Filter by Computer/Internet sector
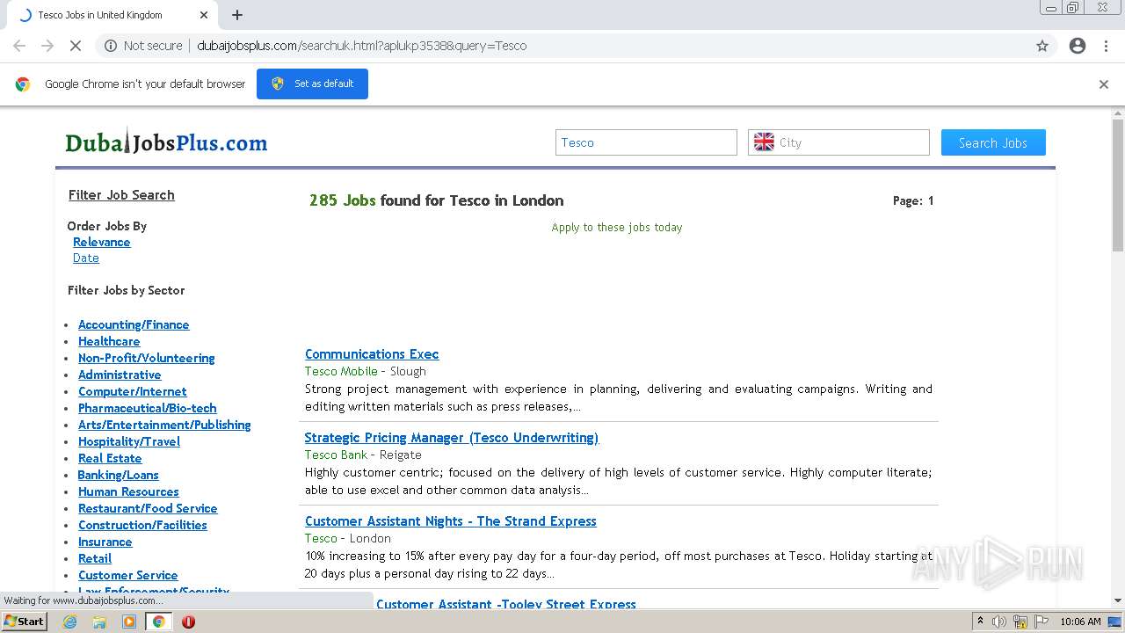Viewport: 1125px width, 633px height. (x=133, y=391)
